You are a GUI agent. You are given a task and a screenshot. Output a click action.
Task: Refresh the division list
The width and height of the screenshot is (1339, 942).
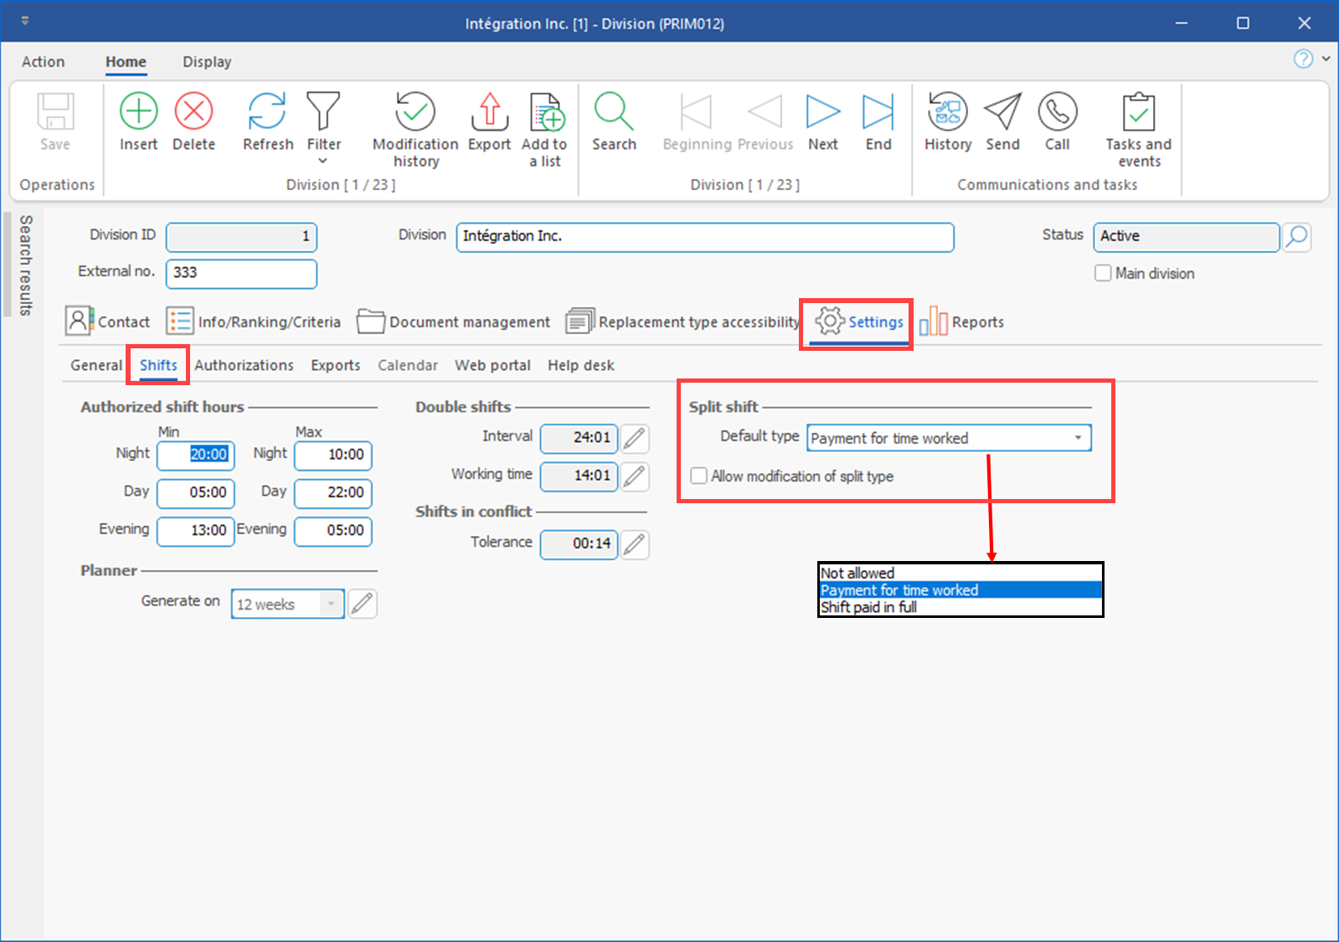(x=267, y=112)
